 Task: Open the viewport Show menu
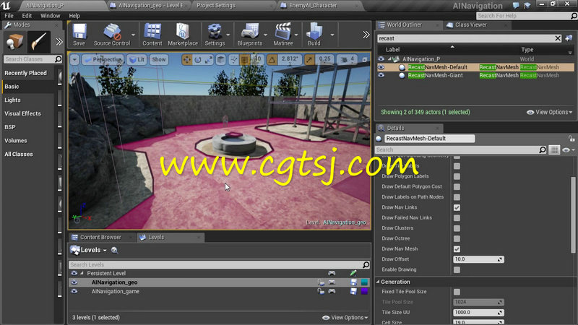(x=159, y=59)
